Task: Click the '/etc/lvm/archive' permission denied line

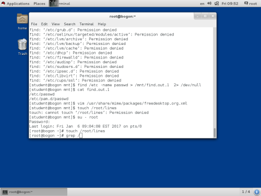Action: 79,39
